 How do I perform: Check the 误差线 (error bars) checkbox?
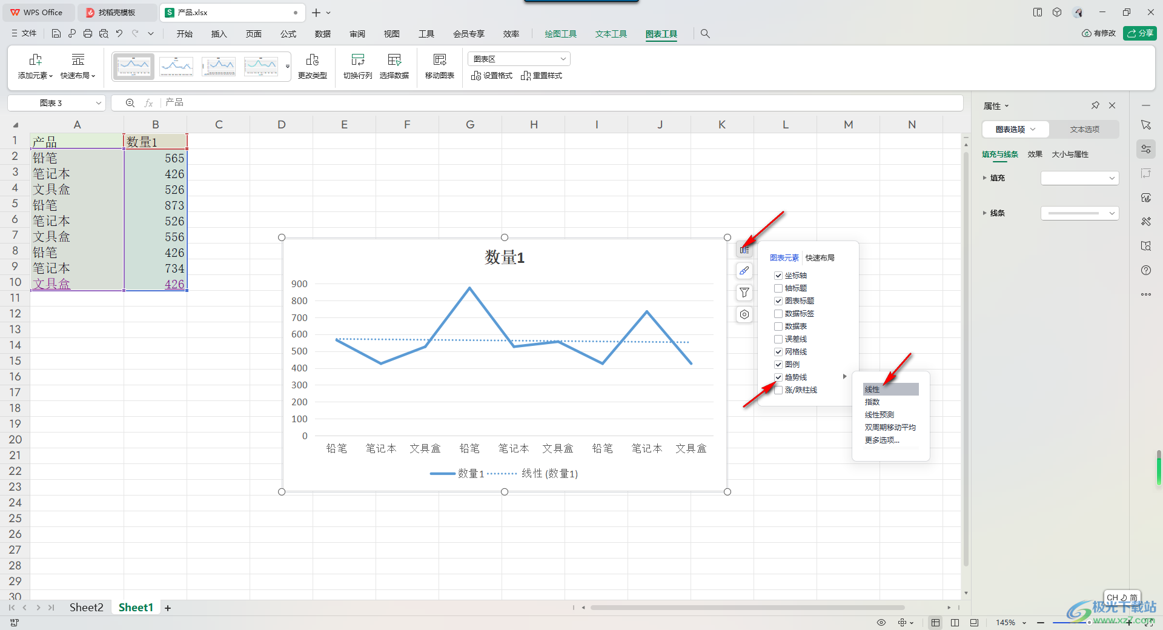(778, 339)
